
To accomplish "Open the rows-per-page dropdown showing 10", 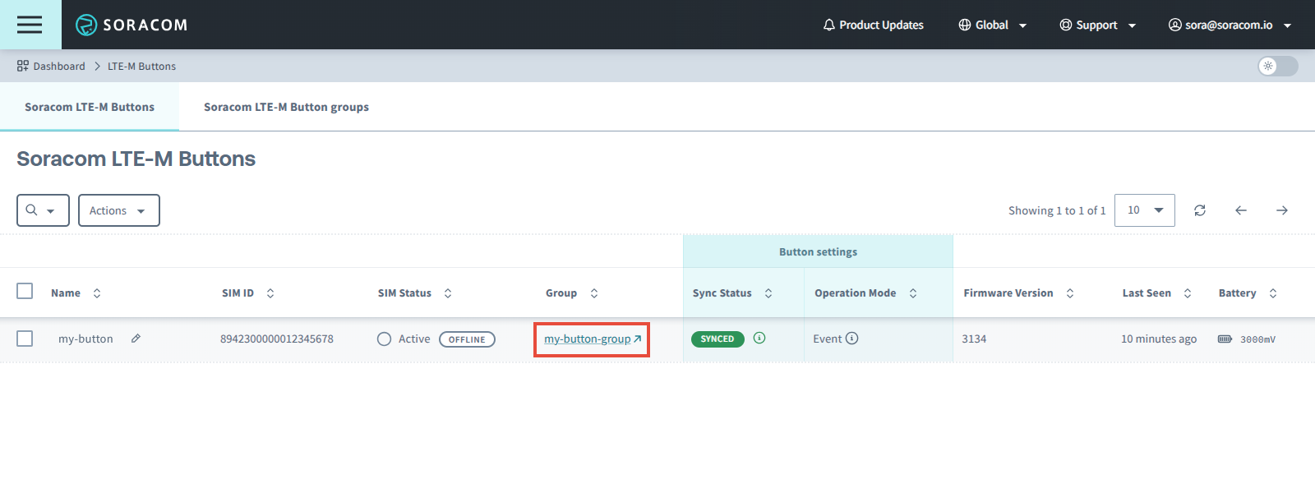I will click(x=1144, y=210).
